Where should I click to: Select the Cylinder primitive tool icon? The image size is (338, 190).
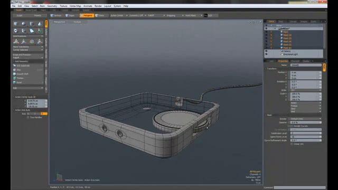[32, 24]
